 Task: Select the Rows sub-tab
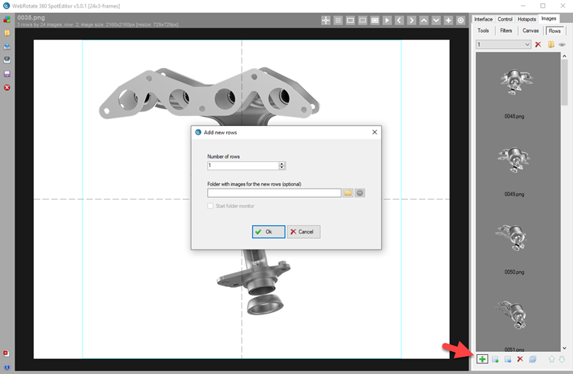click(x=555, y=31)
